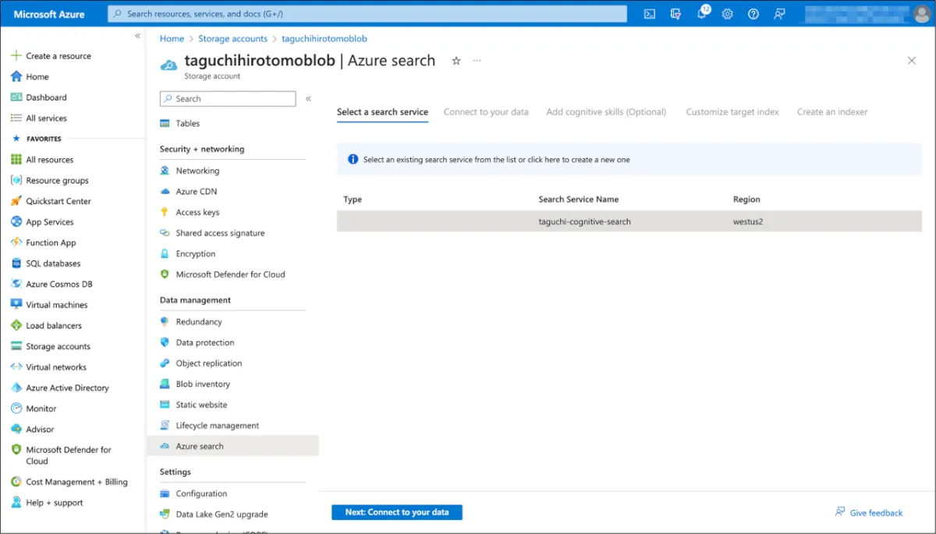Click the global search resources field

(x=367, y=14)
